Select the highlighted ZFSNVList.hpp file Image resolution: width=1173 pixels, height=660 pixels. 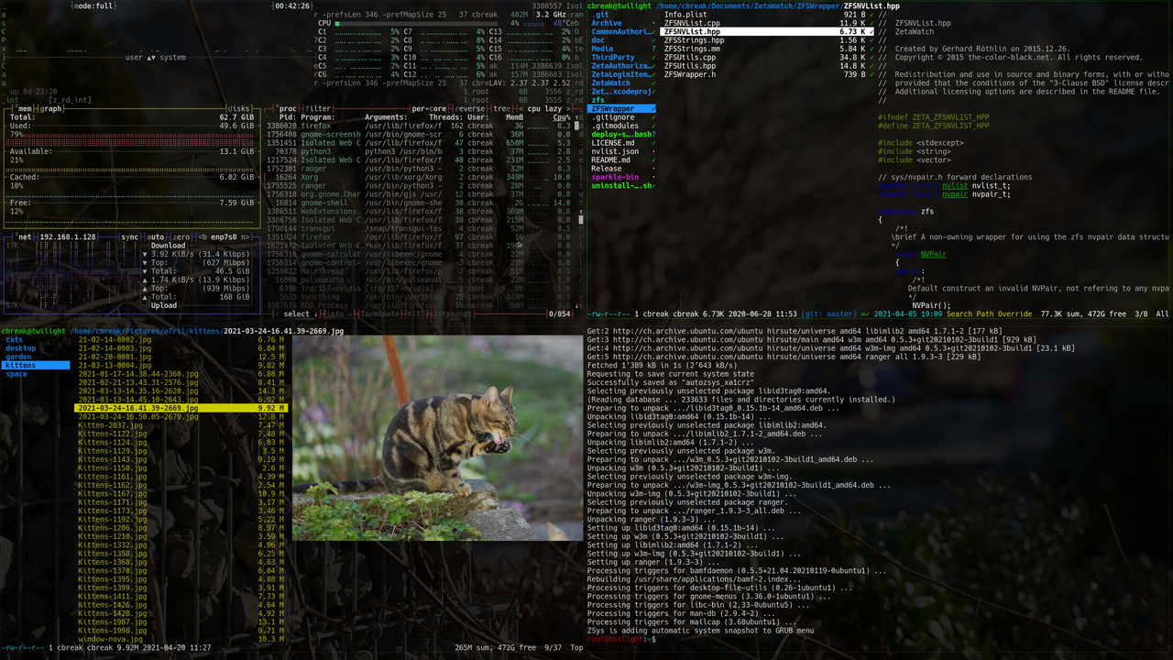click(767, 32)
